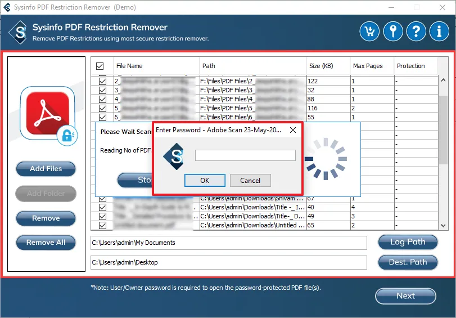456x318 pixels.
Task: Select the size cell showing 122
Action: (328, 81)
